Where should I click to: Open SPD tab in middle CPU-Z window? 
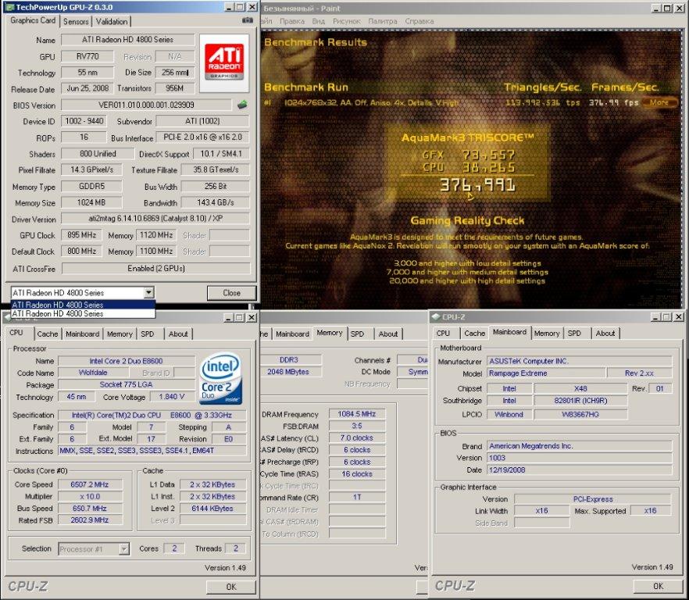pyautogui.click(x=357, y=334)
